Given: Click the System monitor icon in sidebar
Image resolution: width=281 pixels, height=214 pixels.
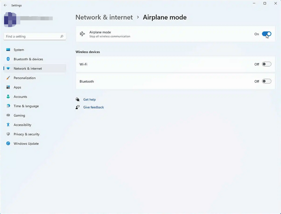Looking at the screenshot, I should click(x=8, y=50).
